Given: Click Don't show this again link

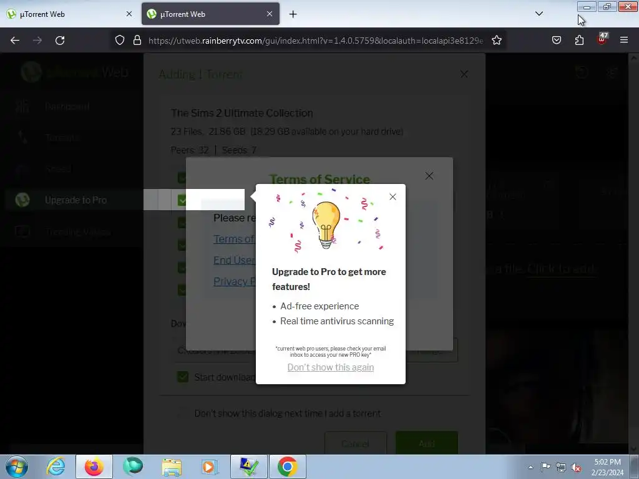Looking at the screenshot, I should tap(331, 367).
